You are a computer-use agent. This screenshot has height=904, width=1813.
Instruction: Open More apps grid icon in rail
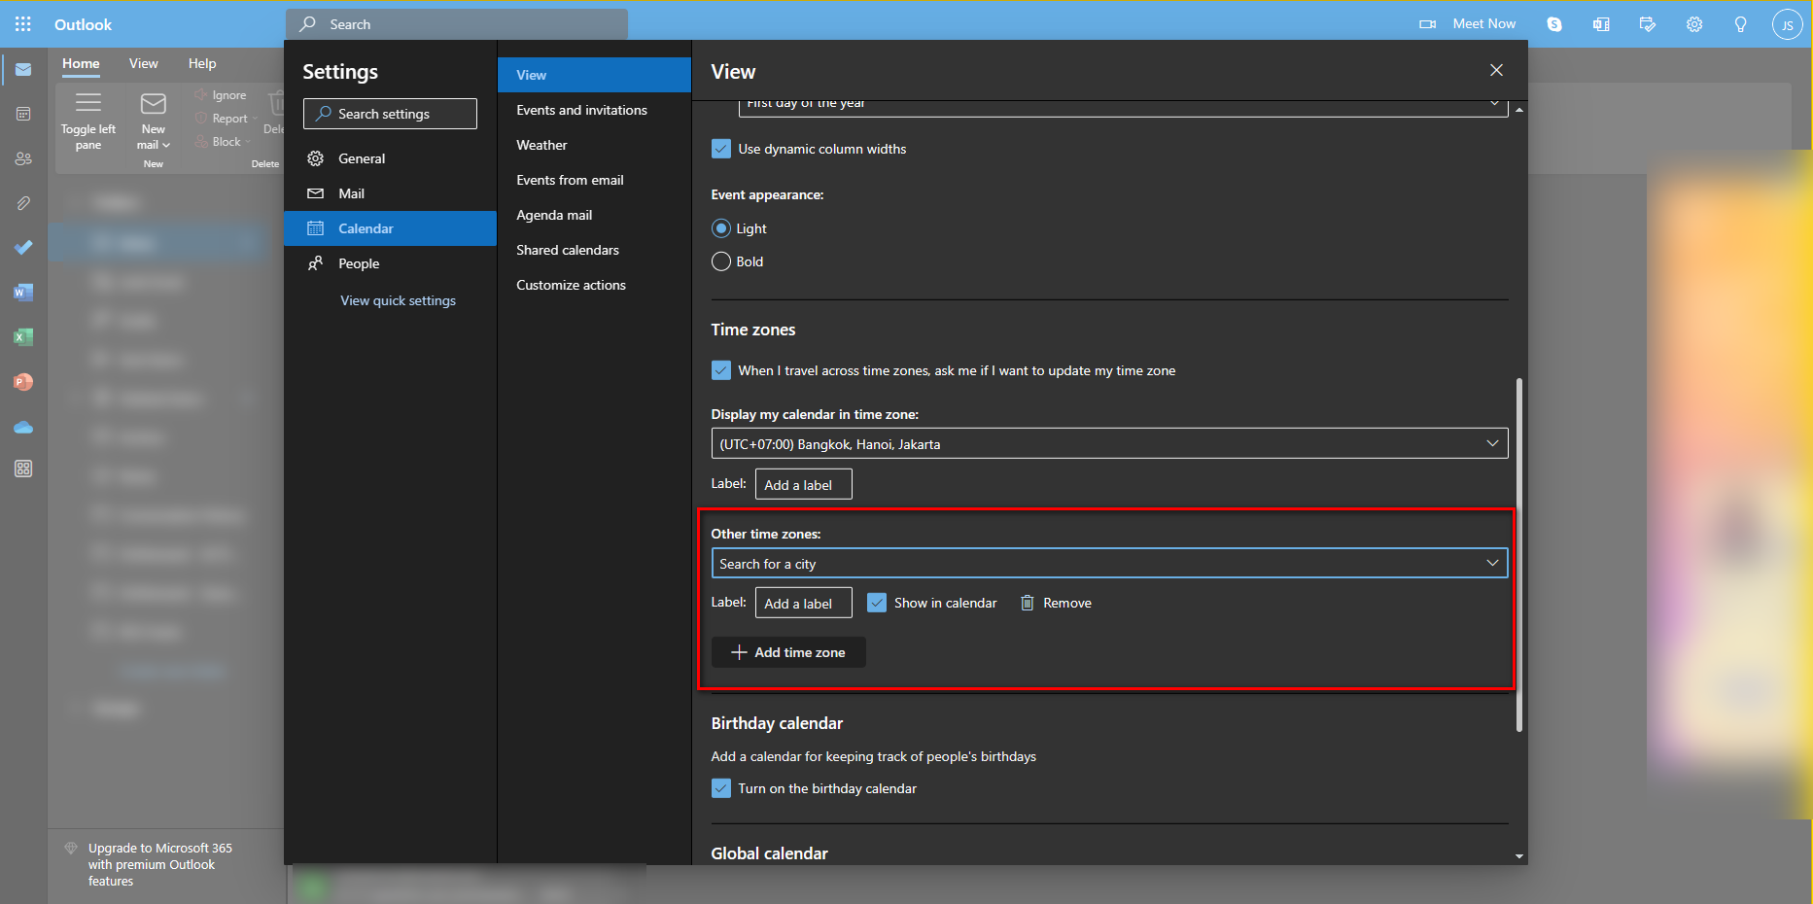(x=23, y=469)
